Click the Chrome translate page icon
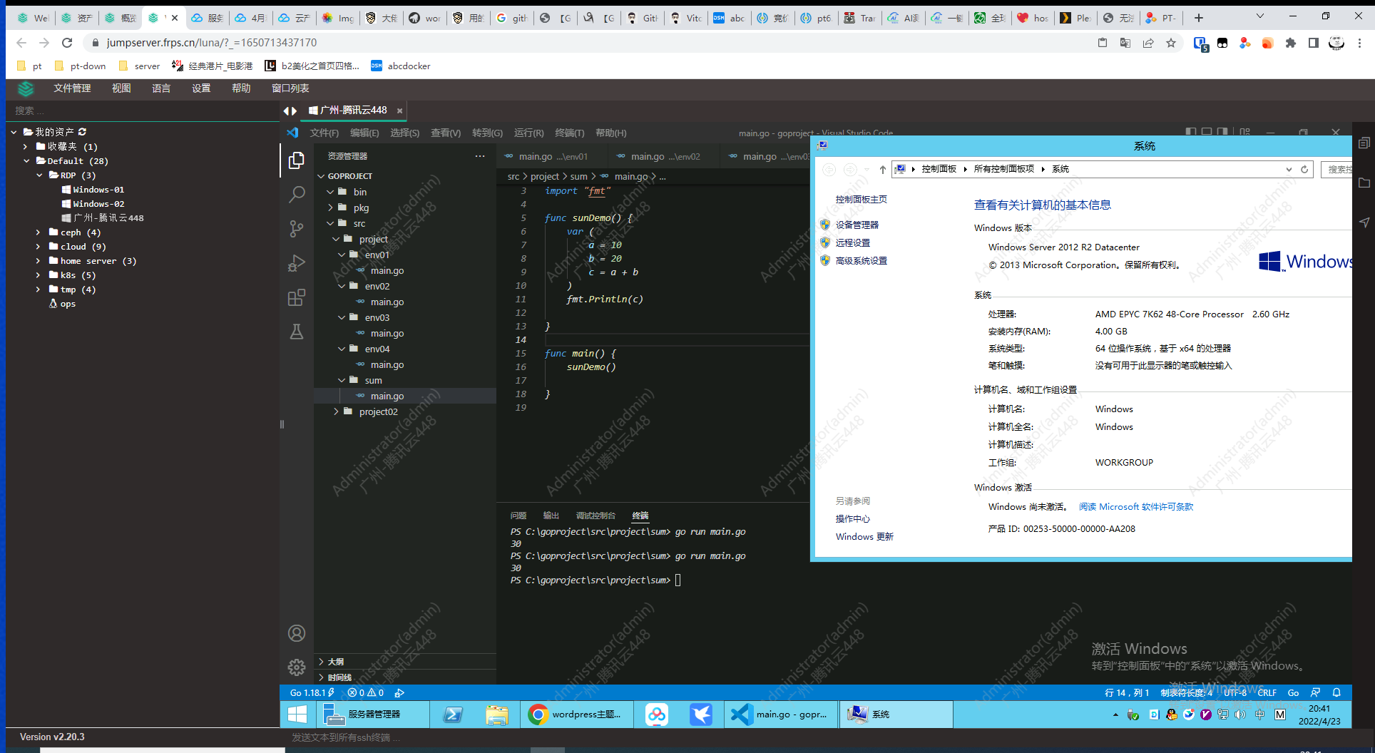 (1125, 43)
